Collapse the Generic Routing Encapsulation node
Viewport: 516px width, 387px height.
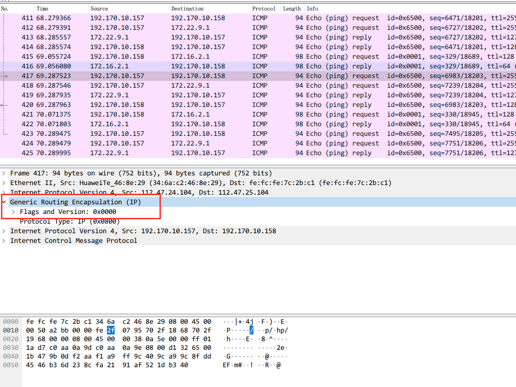point(4,202)
